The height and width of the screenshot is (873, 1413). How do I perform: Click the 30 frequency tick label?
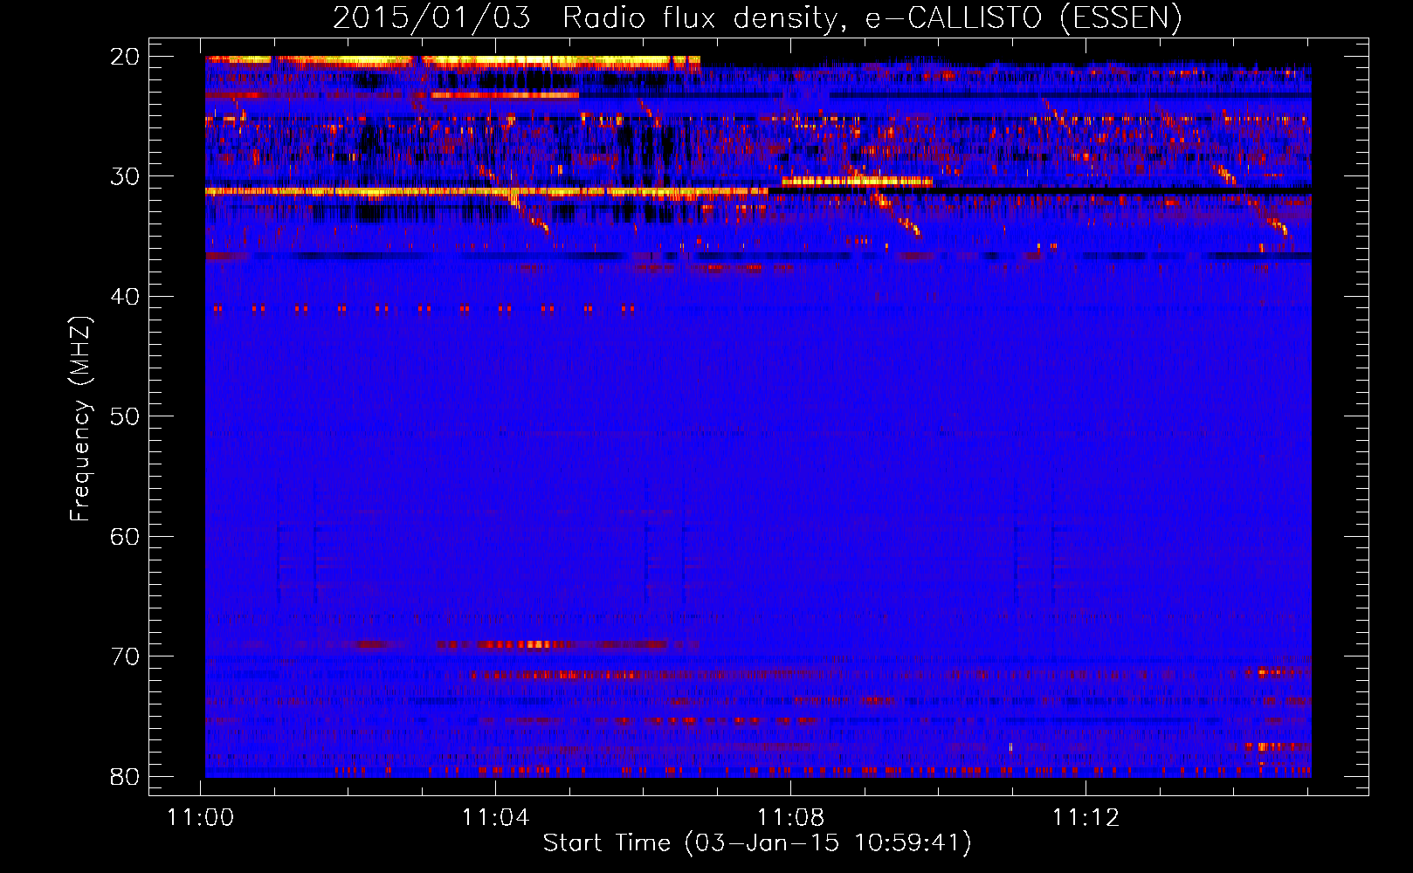point(125,176)
